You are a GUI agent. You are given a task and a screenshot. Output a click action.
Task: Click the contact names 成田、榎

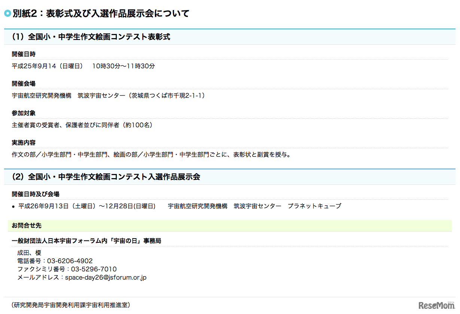[29, 253]
